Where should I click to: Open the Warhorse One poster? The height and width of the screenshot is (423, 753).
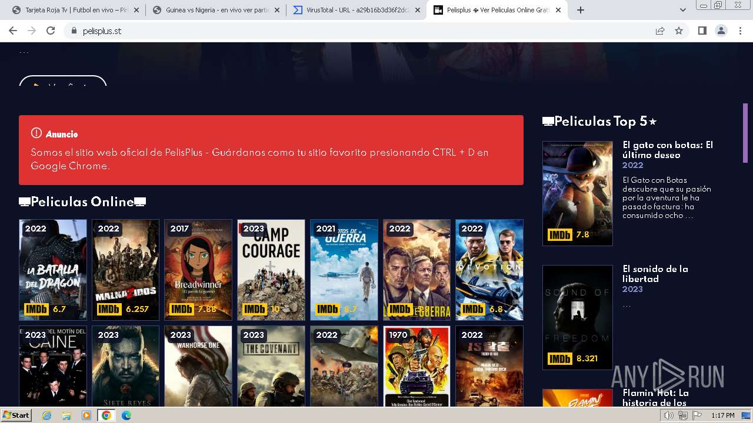click(198, 366)
